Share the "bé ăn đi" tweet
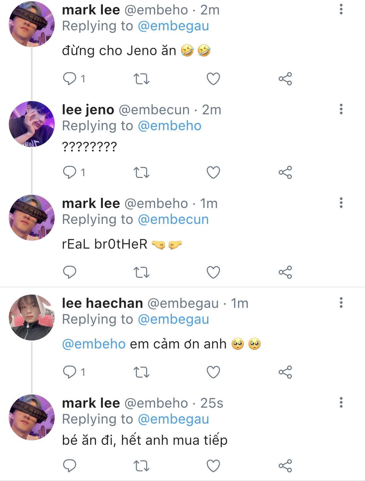The width and height of the screenshot is (365, 481). pyautogui.click(x=285, y=466)
